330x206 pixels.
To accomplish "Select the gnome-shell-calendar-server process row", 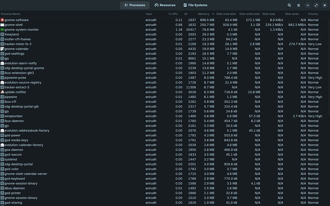I will click(x=164, y=174).
